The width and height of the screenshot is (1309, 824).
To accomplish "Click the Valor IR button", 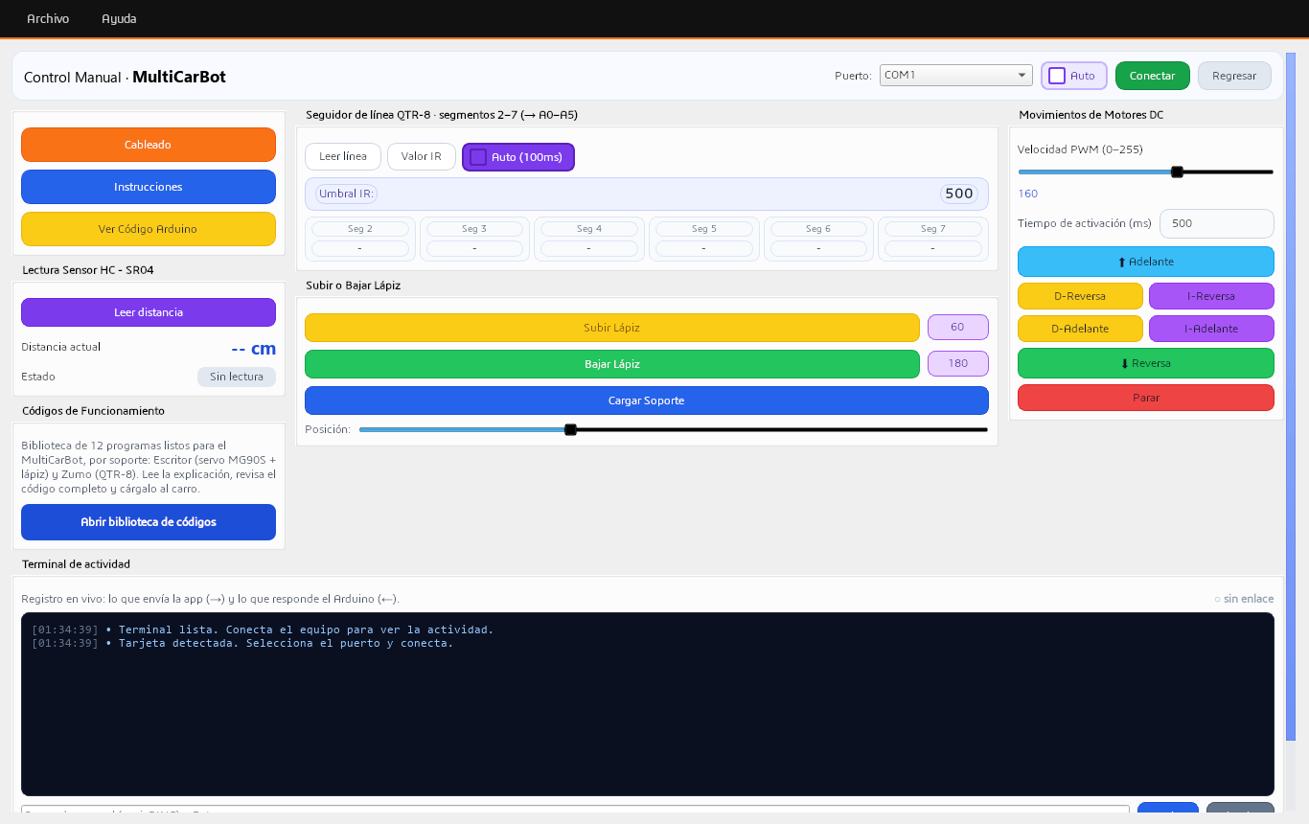I will pos(422,156).
